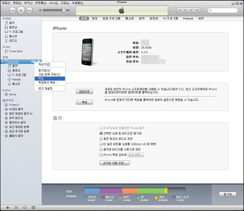Click the next track button
The image size is (244, 211).
coord(29,11)
